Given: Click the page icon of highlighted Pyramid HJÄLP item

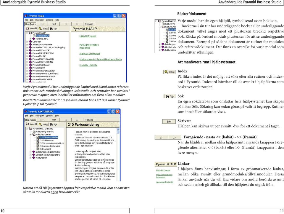Looking at the screenshot, I should [x=34, y=36].
